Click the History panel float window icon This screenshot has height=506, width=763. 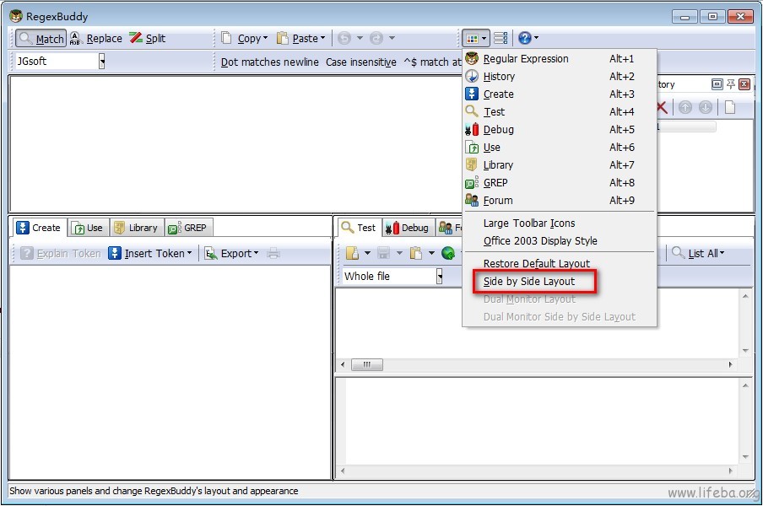[717, 84]
